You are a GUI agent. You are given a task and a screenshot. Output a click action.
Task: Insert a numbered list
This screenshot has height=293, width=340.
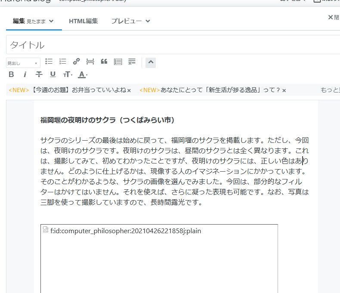tap(63, 62)
